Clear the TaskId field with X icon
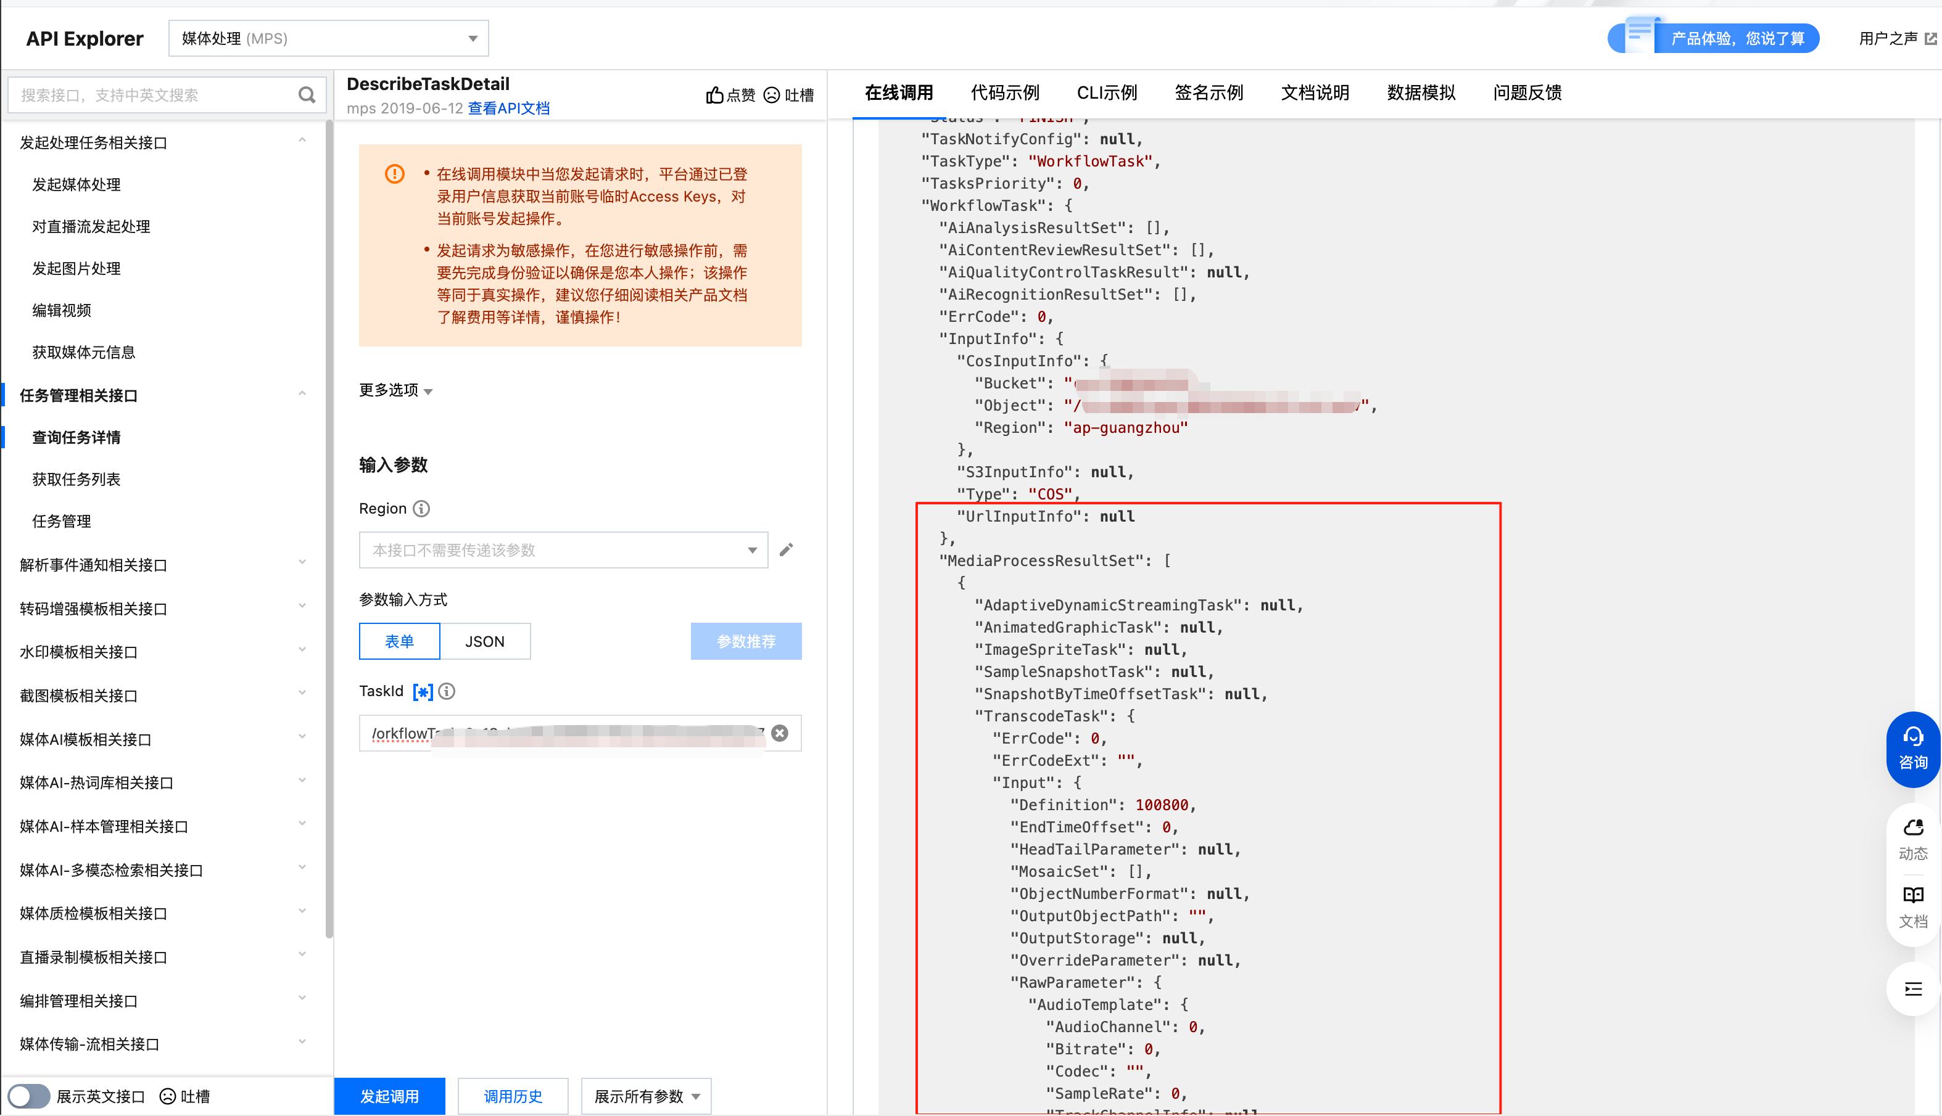The height and width of the screenshot is (1116, 1942). 780,732
